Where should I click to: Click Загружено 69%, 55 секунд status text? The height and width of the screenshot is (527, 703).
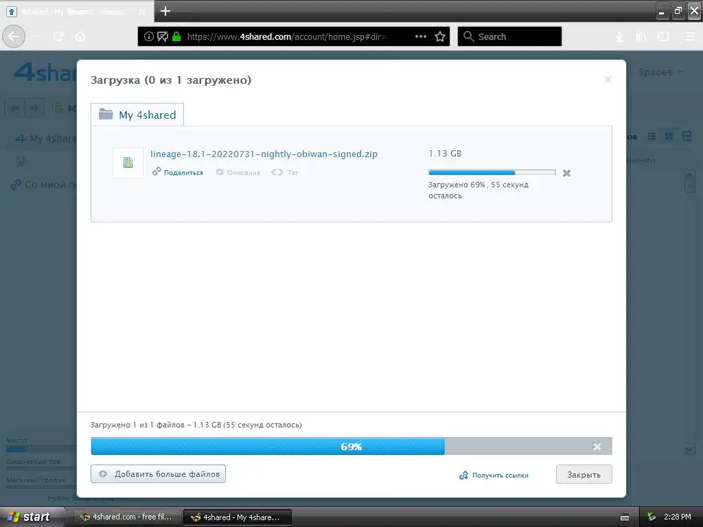pyautogui.click(x=479, y=190)
